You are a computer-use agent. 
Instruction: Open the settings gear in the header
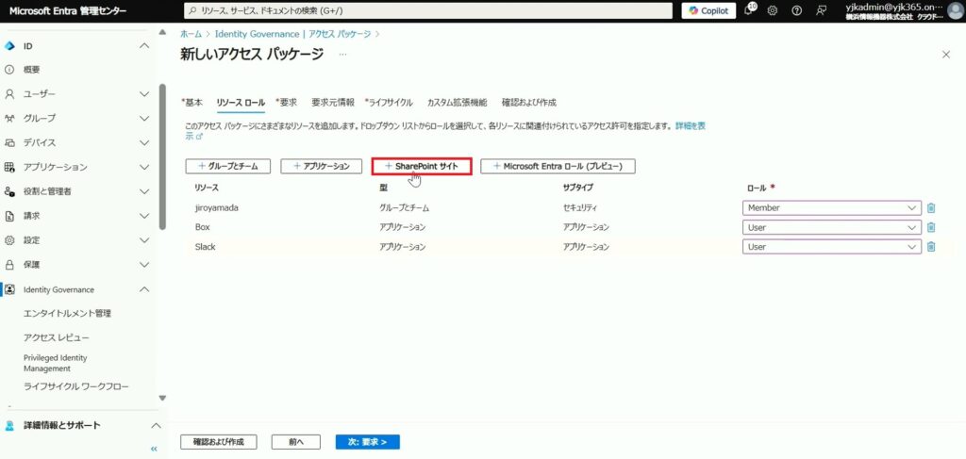[x=772, y=10]
